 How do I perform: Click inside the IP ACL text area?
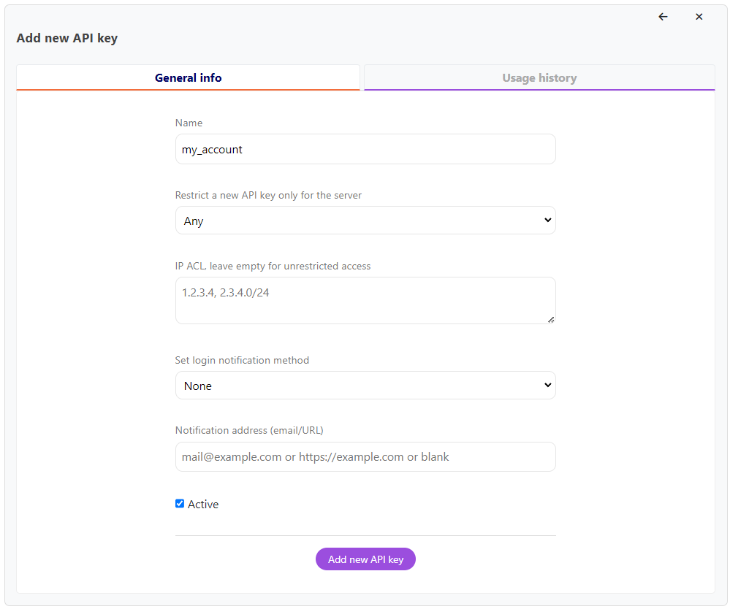tap(365, 299)
